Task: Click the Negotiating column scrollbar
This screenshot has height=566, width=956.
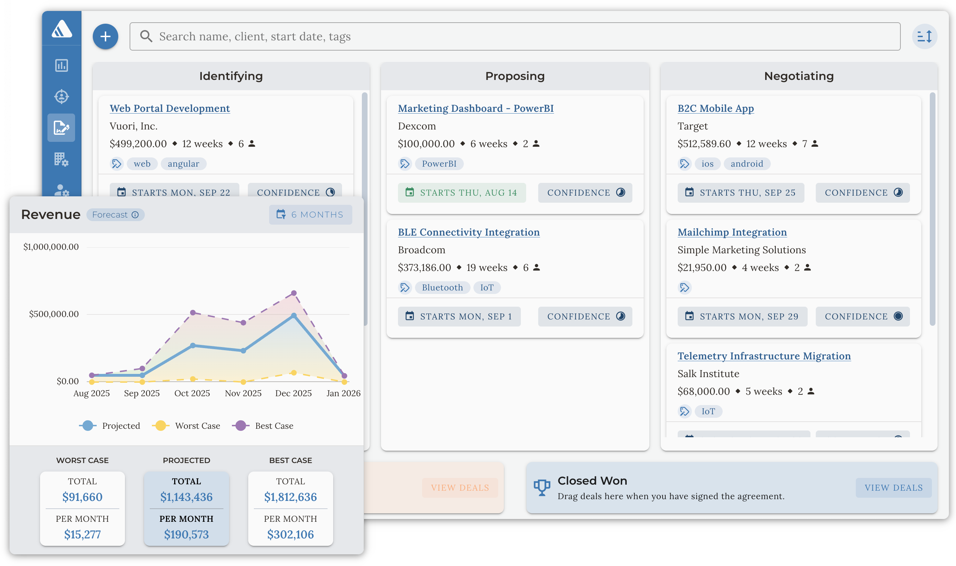Action: coord(932,209)
